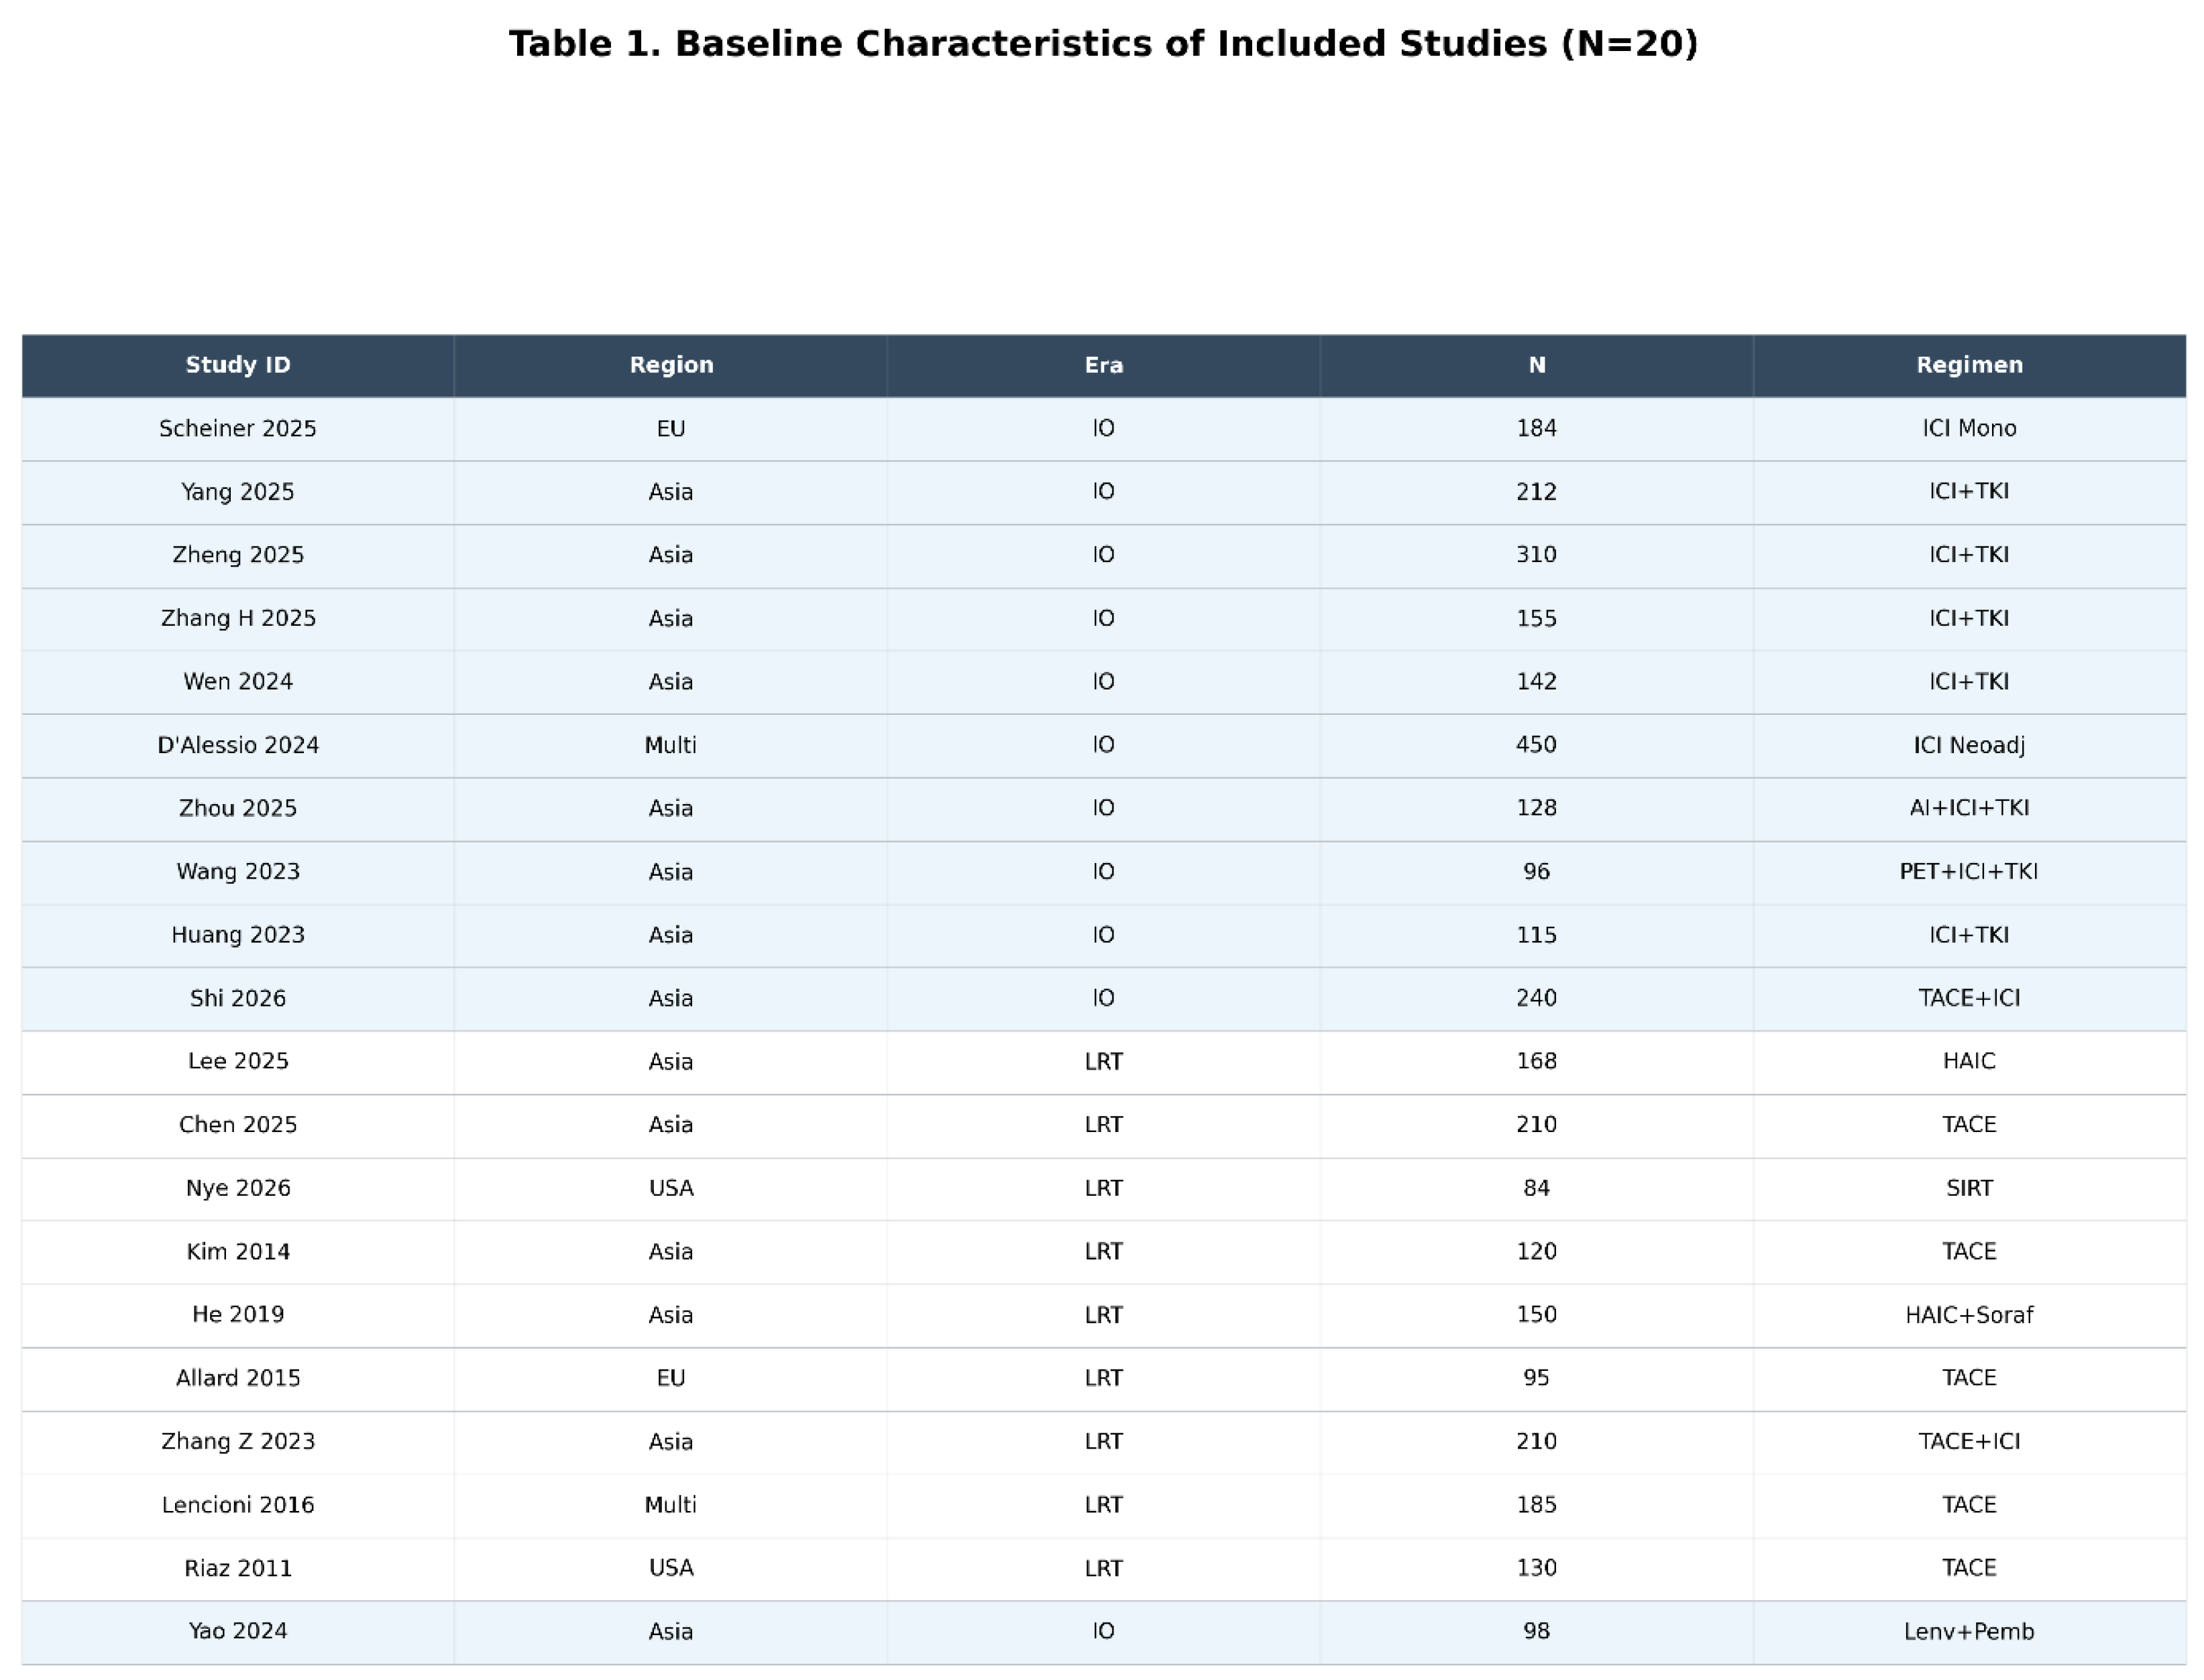Click the table title text

point(1102,44)
